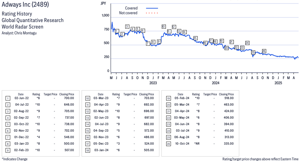The height and width of the screenshot is (161, 302).
Task: Click date cell 04-Sep-23
Action: (x=101, y=131)
